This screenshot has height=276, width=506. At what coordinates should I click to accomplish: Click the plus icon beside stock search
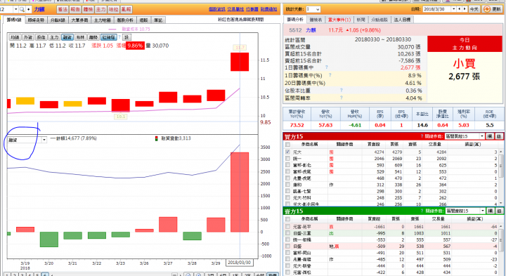click(x=28, y=9)
